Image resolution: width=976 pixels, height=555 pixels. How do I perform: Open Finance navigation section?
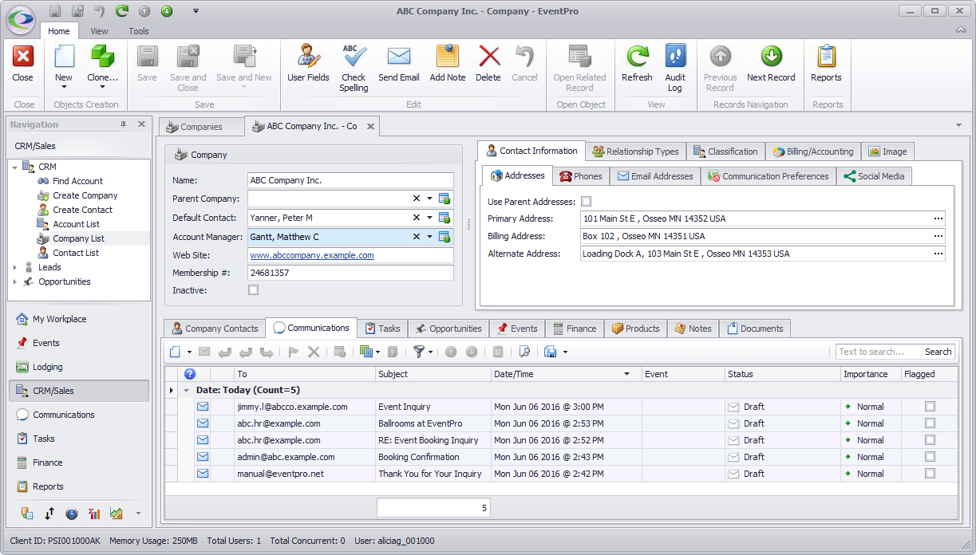click(79, 462)
